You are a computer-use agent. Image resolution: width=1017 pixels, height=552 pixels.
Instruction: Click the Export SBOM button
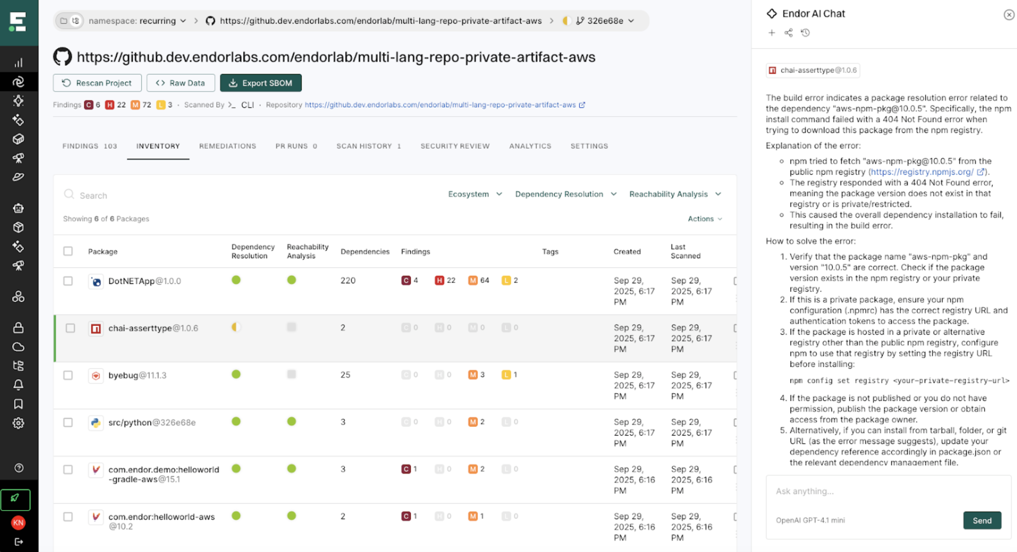point(261,83)
